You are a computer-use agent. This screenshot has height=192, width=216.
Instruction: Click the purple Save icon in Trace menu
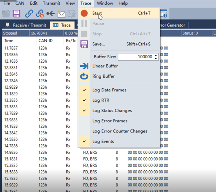click(x=84, y=44)
